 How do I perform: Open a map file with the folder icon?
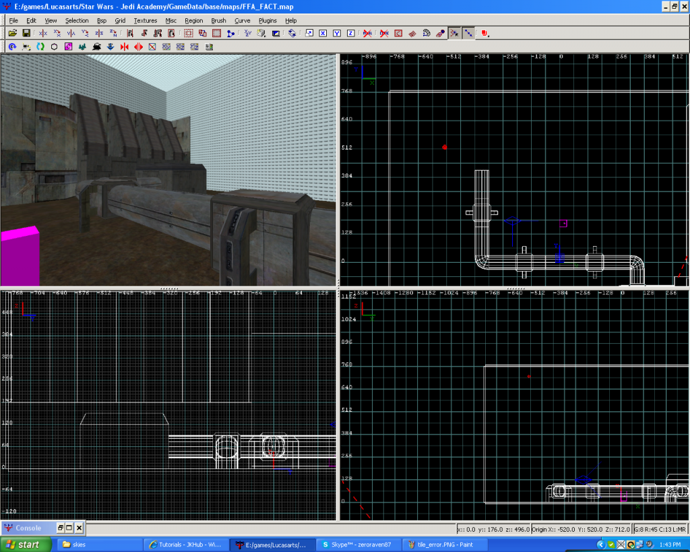(12, 33)
